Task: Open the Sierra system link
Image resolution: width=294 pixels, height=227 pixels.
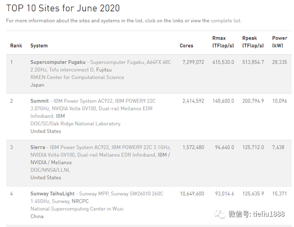Action: (x=38, y=147)
